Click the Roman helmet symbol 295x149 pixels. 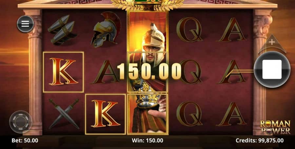click(106, 29)
